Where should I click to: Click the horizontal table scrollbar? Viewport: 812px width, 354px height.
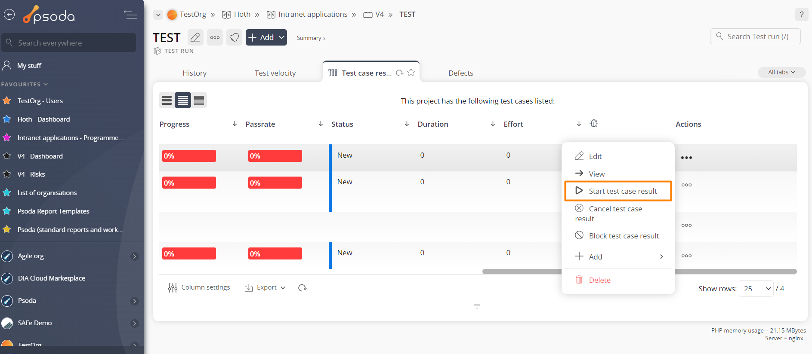[639, 272]
